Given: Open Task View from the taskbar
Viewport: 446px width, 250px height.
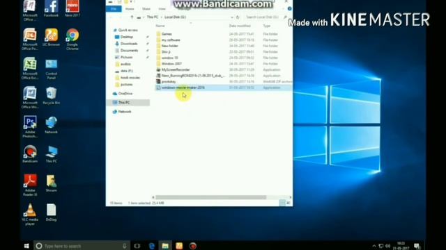Looking at the screenshot, I should [137, 246].
